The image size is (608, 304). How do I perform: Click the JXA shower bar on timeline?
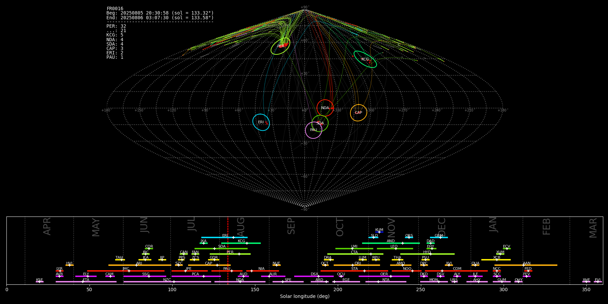coord(204,243)
